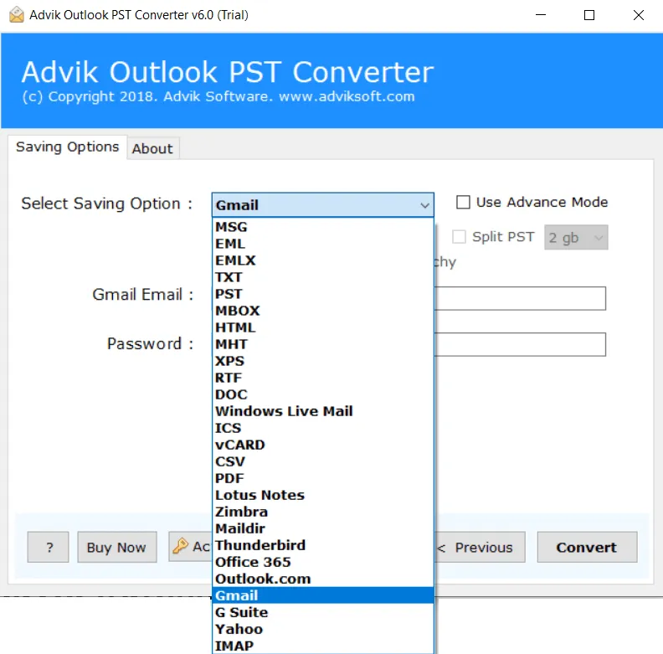Select RTF saving option
Viewport: 663px width, 654px height.
pos(323,378)
